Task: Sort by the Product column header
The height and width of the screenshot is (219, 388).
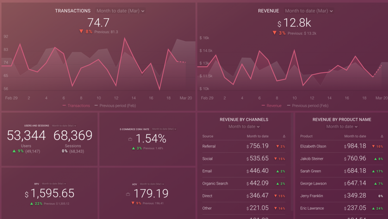Action: pos(306,136)
